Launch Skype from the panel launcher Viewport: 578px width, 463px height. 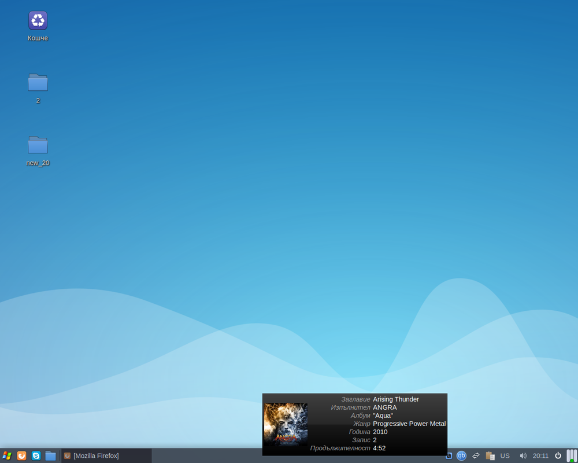pos(36,455)
